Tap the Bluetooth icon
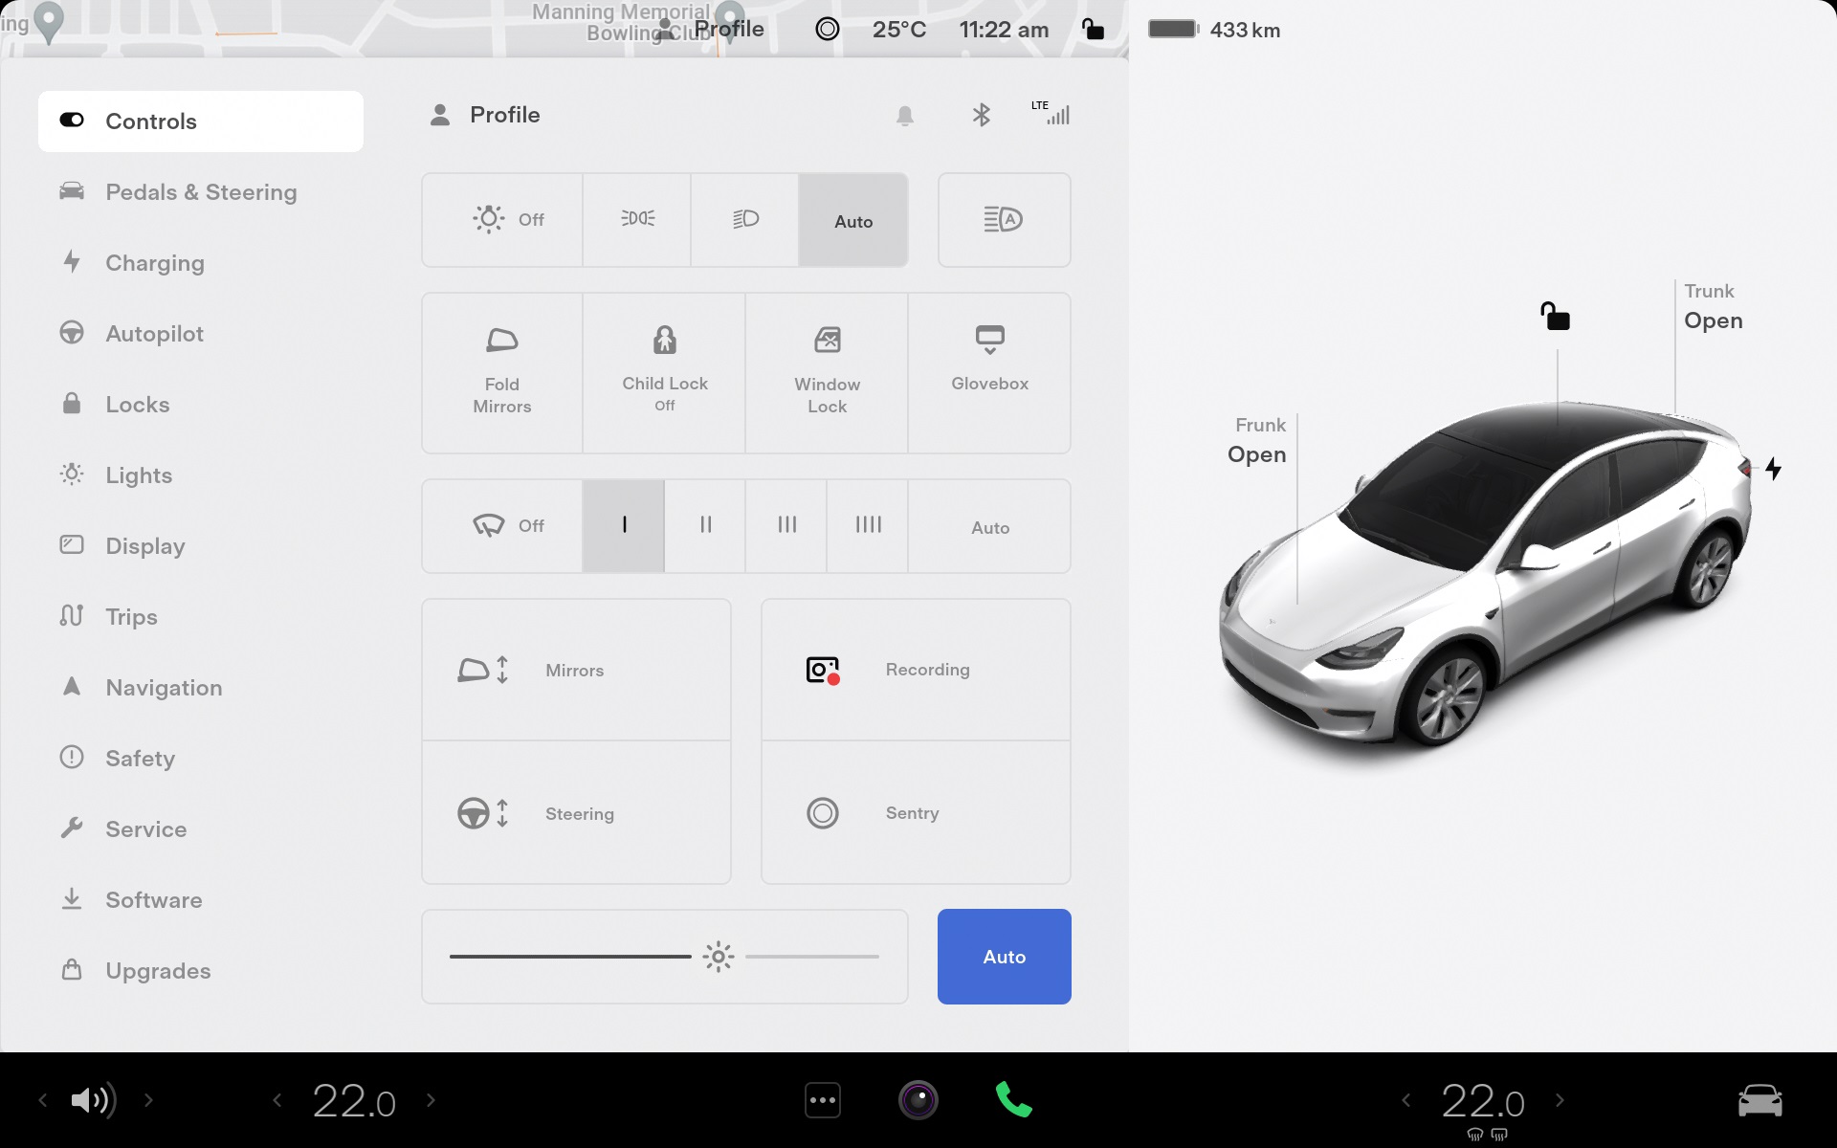This screenshot has height=1148, width=1837. (x=981, y=116)
